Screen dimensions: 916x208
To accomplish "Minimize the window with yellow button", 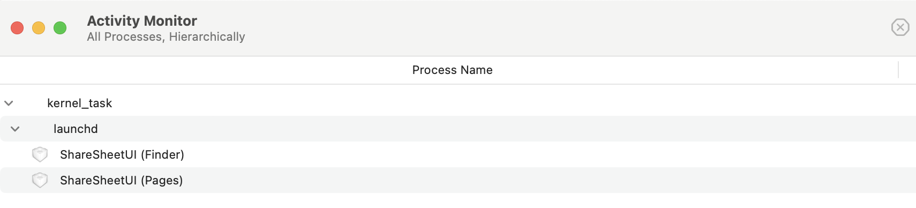I will point(39,28).
